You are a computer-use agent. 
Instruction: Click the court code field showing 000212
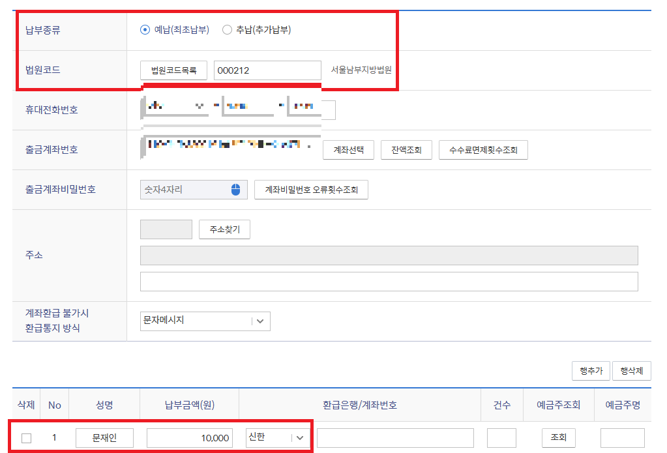click(x=267, y=70)
